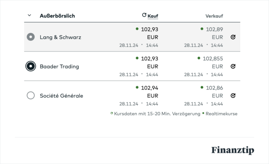Refresh the Lang & Schwarz quote

click(x=233, y=37)
